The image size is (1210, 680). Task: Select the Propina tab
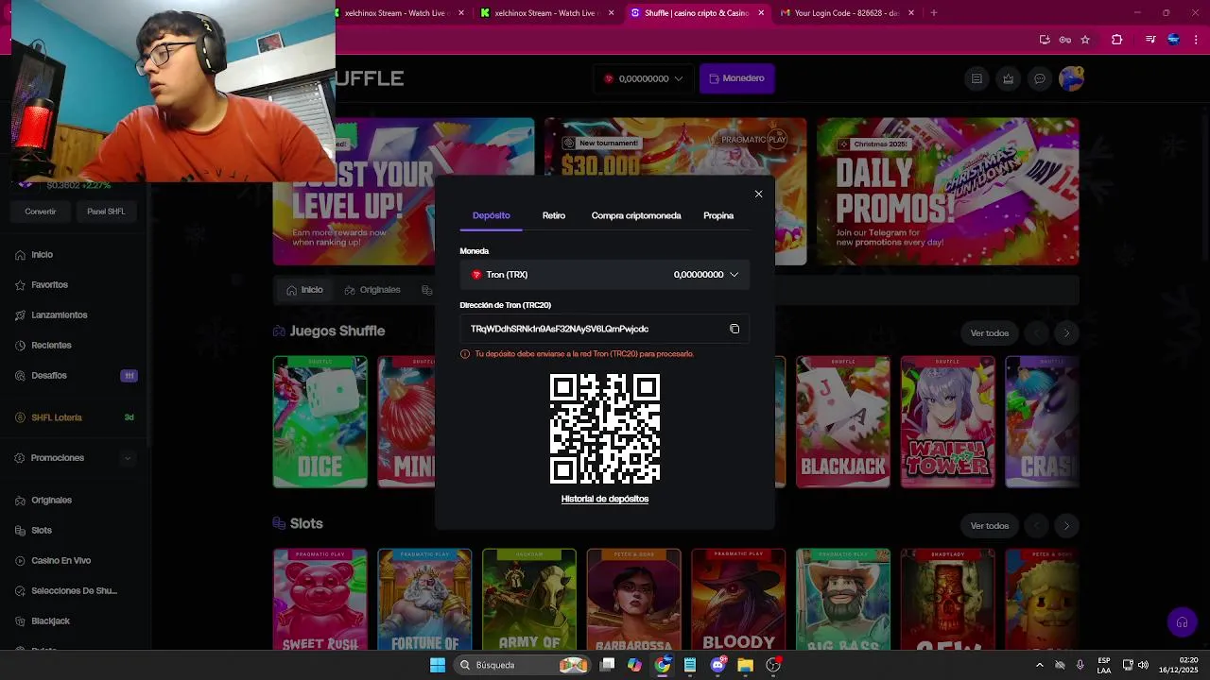[x=718, y=215]
